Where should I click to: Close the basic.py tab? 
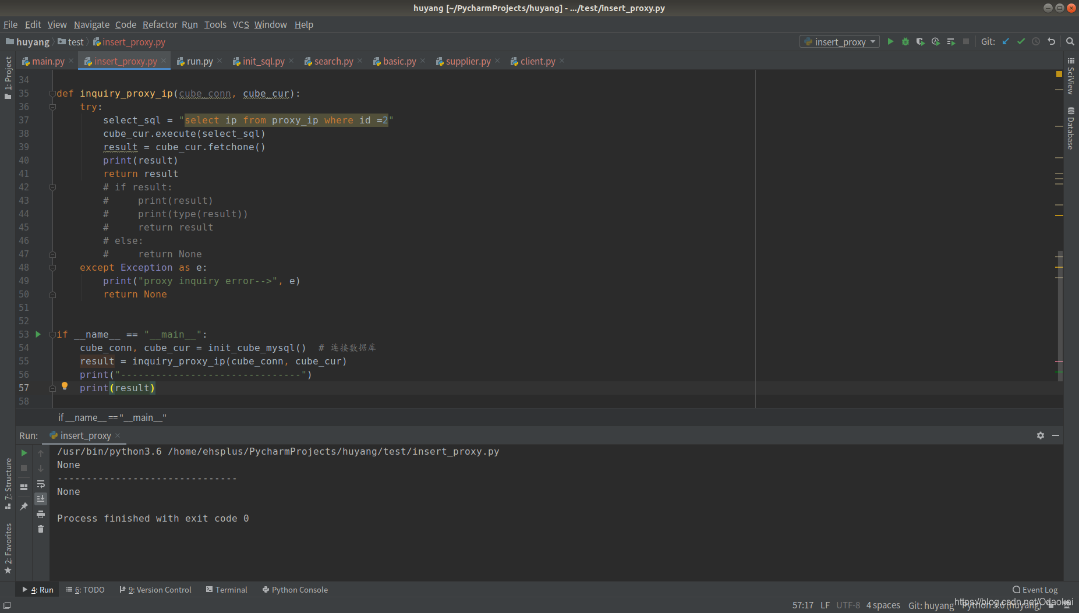point(423,61)
